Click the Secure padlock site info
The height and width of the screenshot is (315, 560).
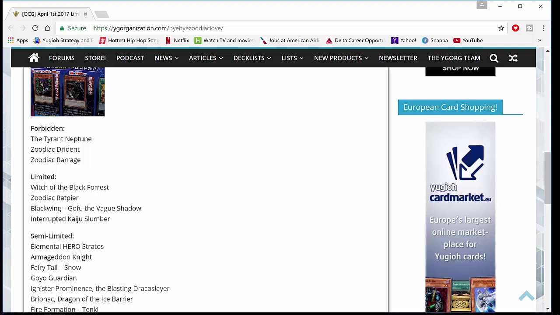pos(73,28)
